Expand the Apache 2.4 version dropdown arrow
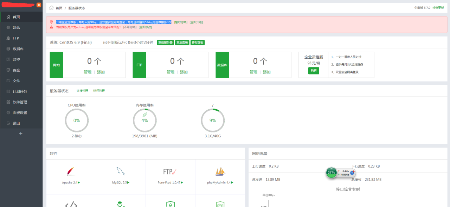Image resolution: width=450 pixels, height=207 pixels. pyautogui.click(x=79, y=182)
